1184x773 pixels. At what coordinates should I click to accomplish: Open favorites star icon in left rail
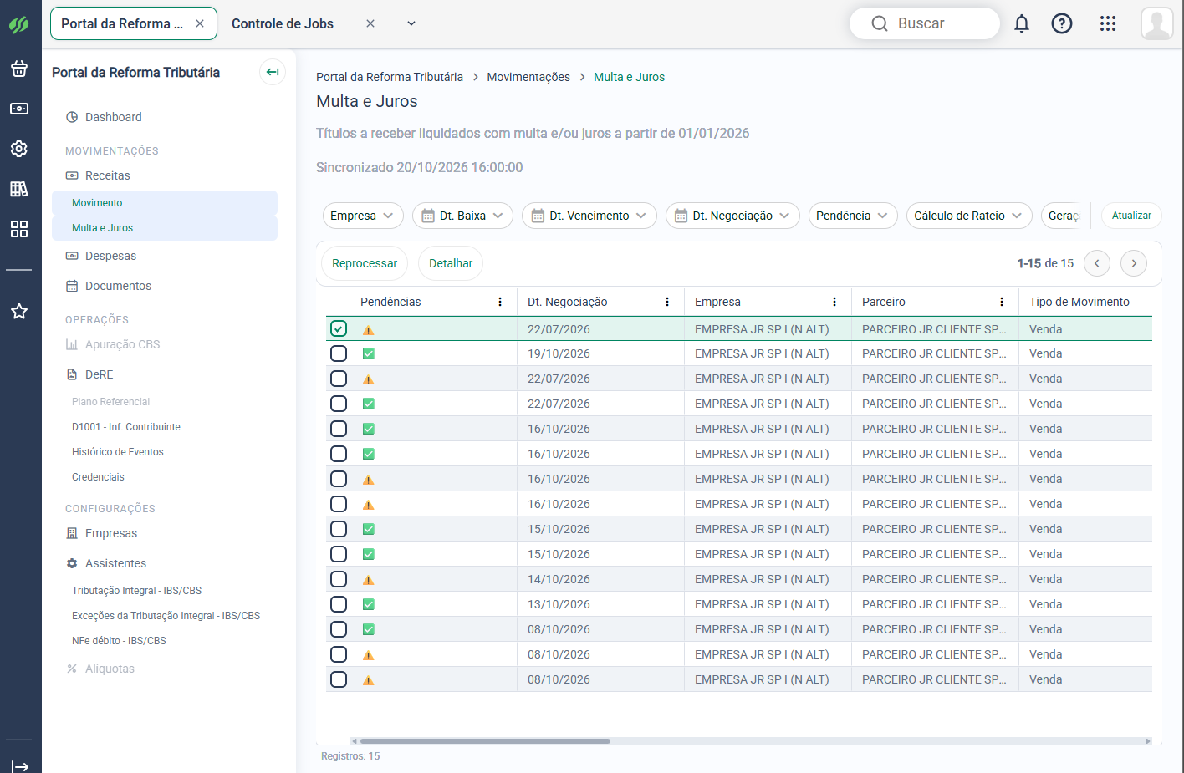click(x=19, y=311)
